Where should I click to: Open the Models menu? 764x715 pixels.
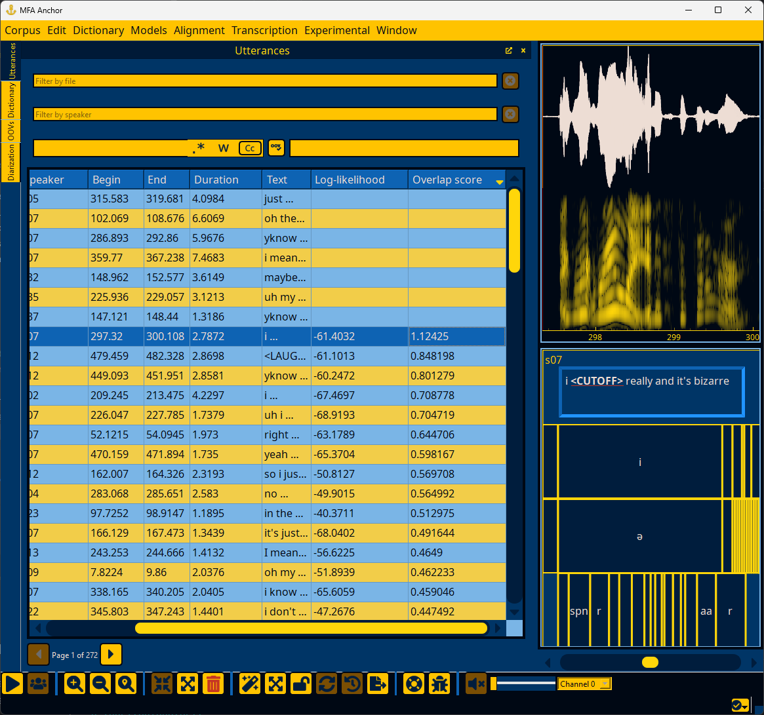click(149, 30)
